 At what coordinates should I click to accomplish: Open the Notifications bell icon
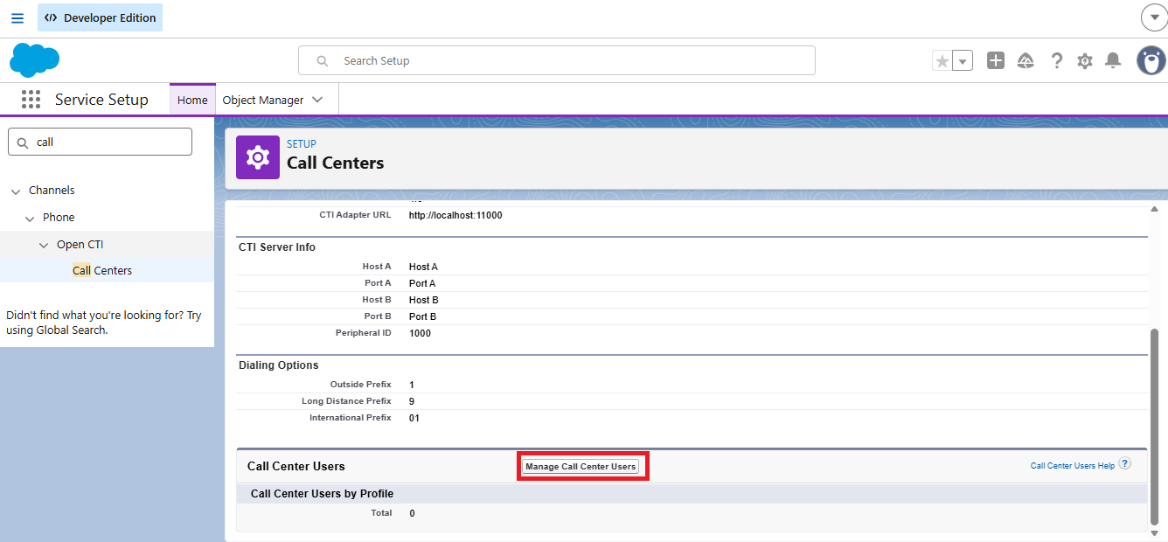coord(1113,60)
